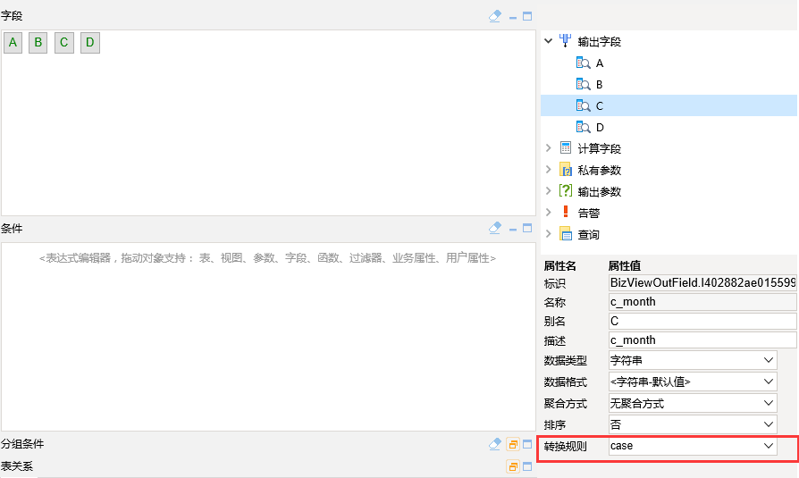Click the 输出字段 tree node icon
799x478 pixels.
pos(565,41)
